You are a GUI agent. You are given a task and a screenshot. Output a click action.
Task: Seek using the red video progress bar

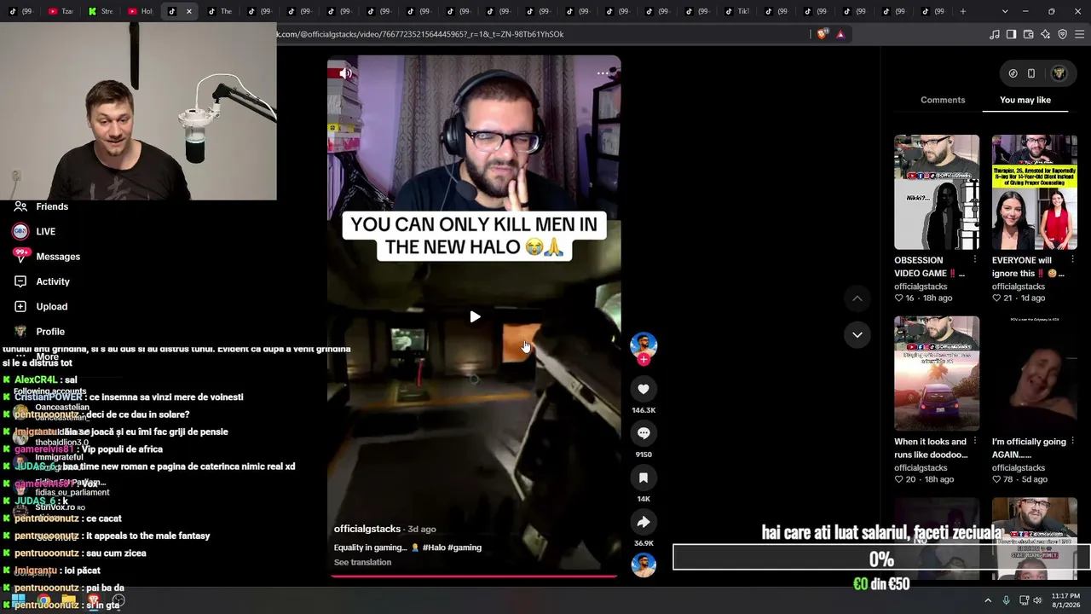click(x=474, y=576)
